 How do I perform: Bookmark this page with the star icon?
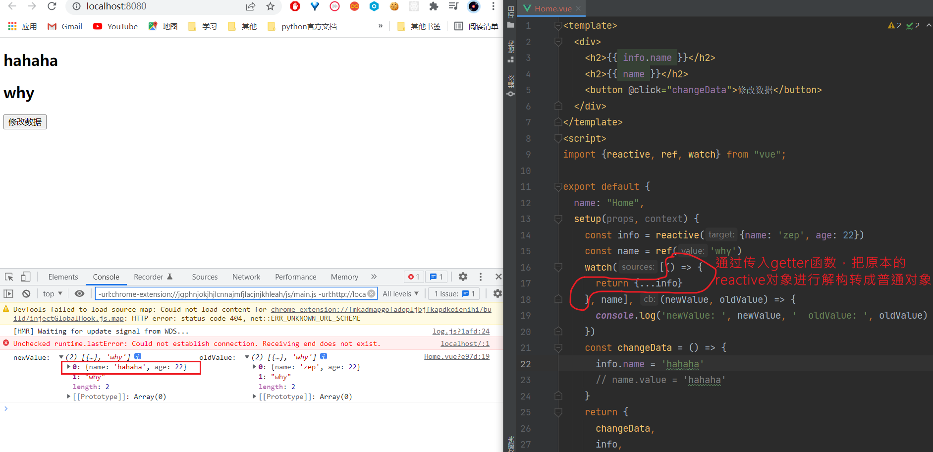pyautogui.click(x=270, y=6)
